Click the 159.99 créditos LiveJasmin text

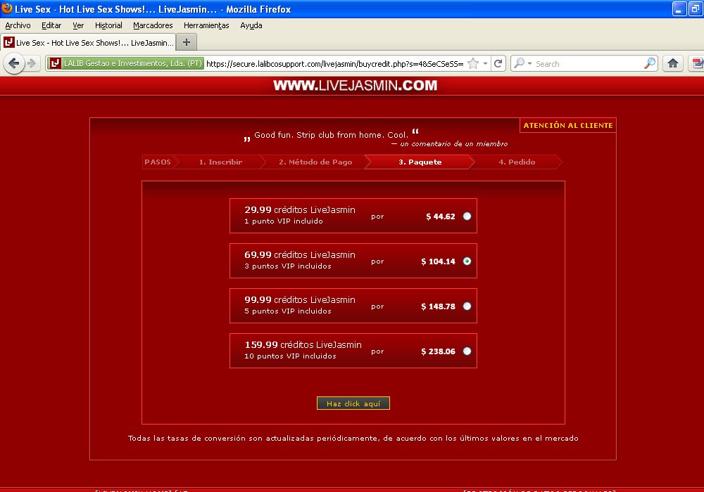(303, 344)
